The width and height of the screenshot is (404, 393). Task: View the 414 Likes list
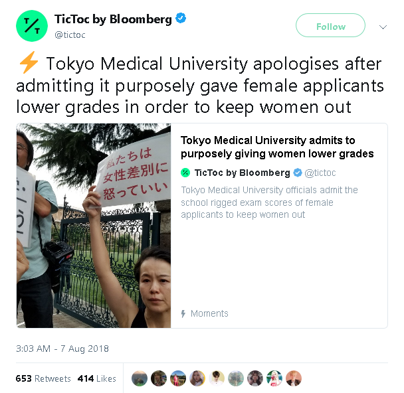[x=96, y=378]
